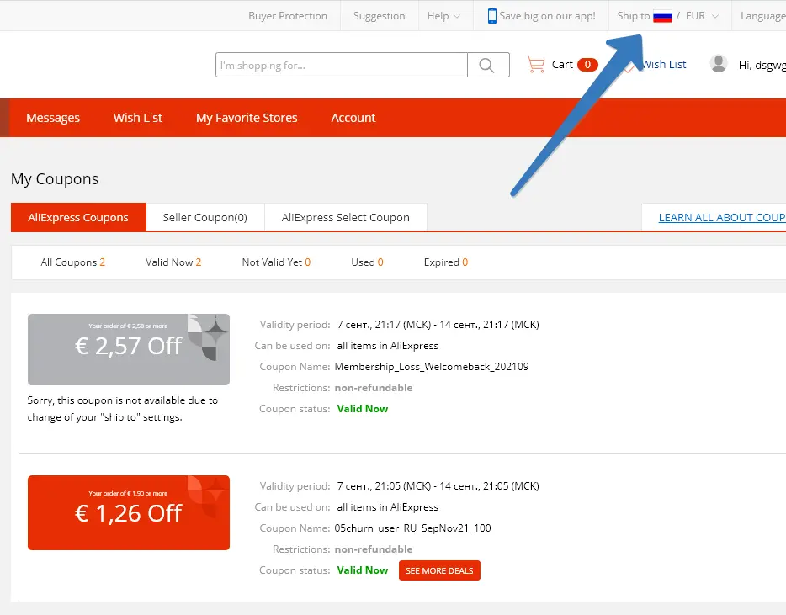This screenshot has height=615, width=786.
Task: Open the Wish List link near the cart
Action: click(664, 65)
